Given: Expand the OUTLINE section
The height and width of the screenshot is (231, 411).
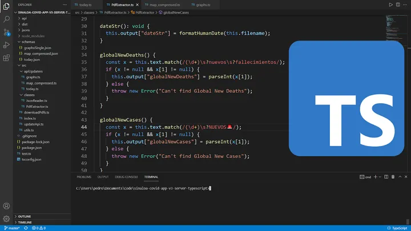Looking at the screenshot, I should pyautogui.click(x=24, y=216).
